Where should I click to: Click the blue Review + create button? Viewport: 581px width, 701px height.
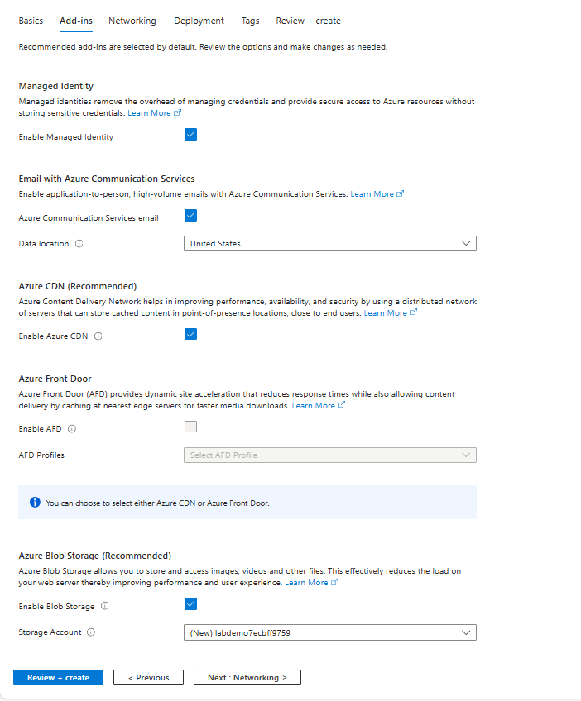[x=58, y=677]
